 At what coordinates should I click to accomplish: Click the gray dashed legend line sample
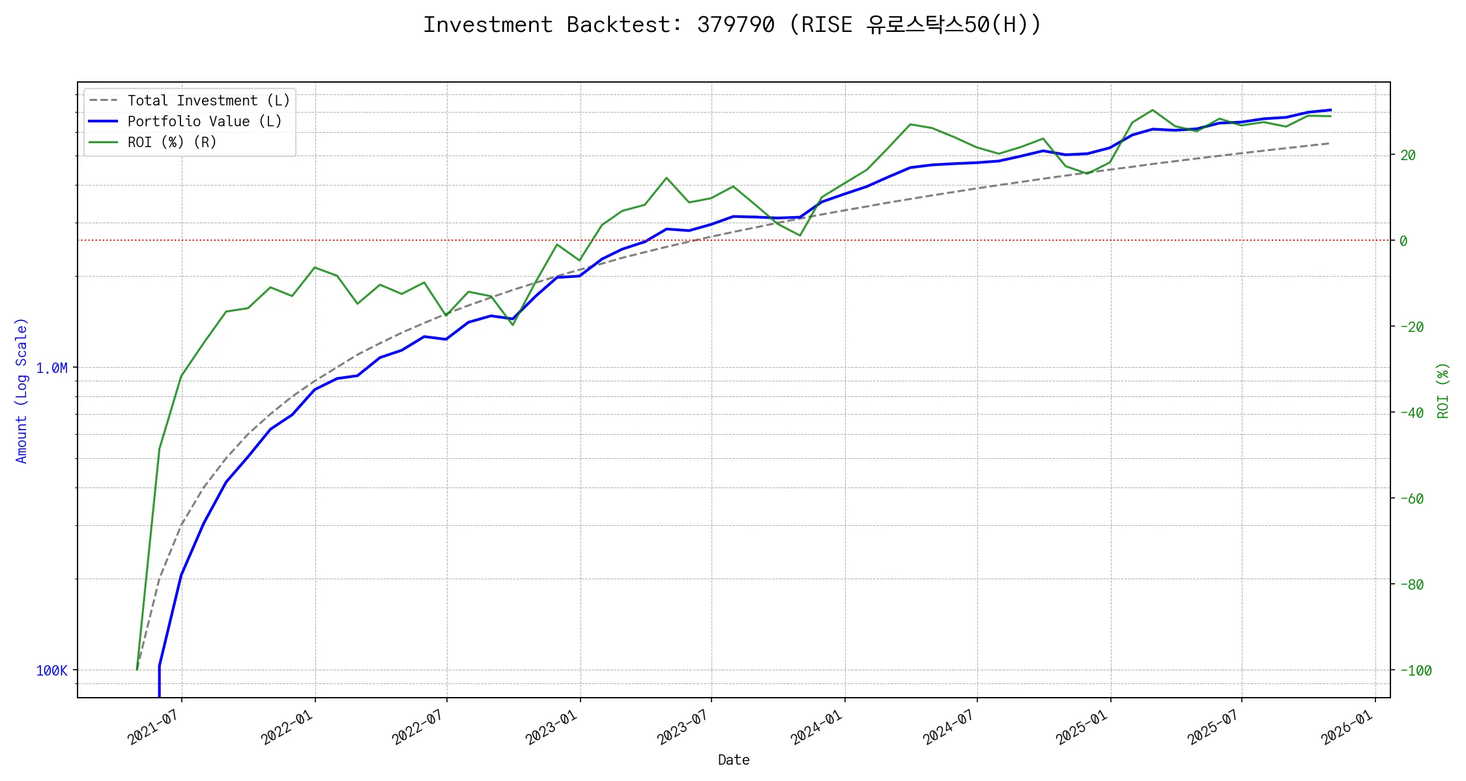coord(103,101)
